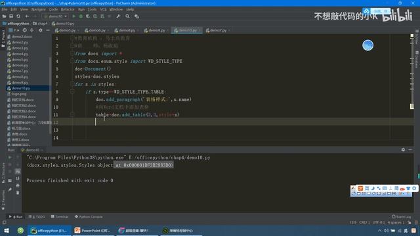Viewport: 420px width, 236px height.
Task: Open the Help menu
Action: coord(130,9)
